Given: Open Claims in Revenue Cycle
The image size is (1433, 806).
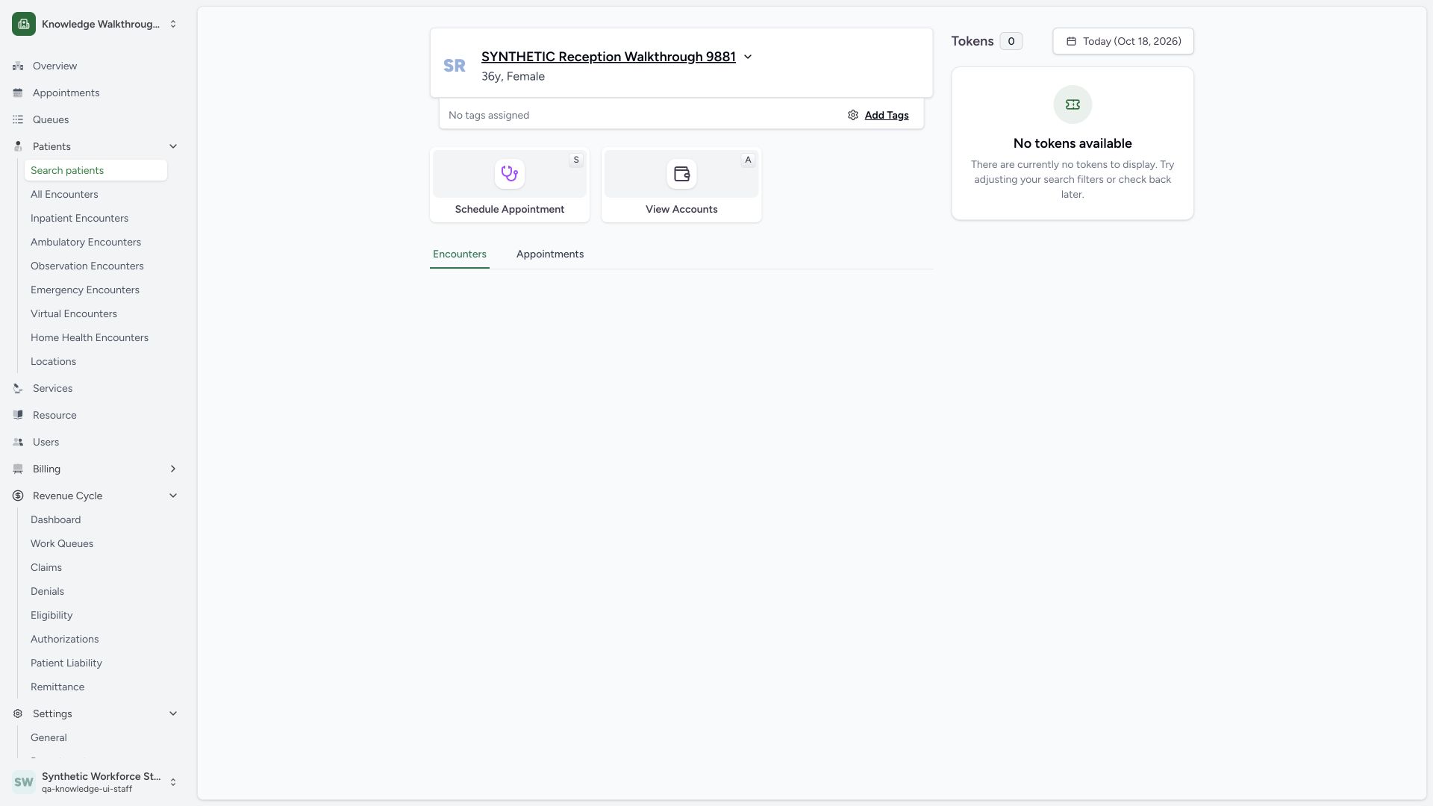Looking at the screenshot, I should [x=46, y=567].
